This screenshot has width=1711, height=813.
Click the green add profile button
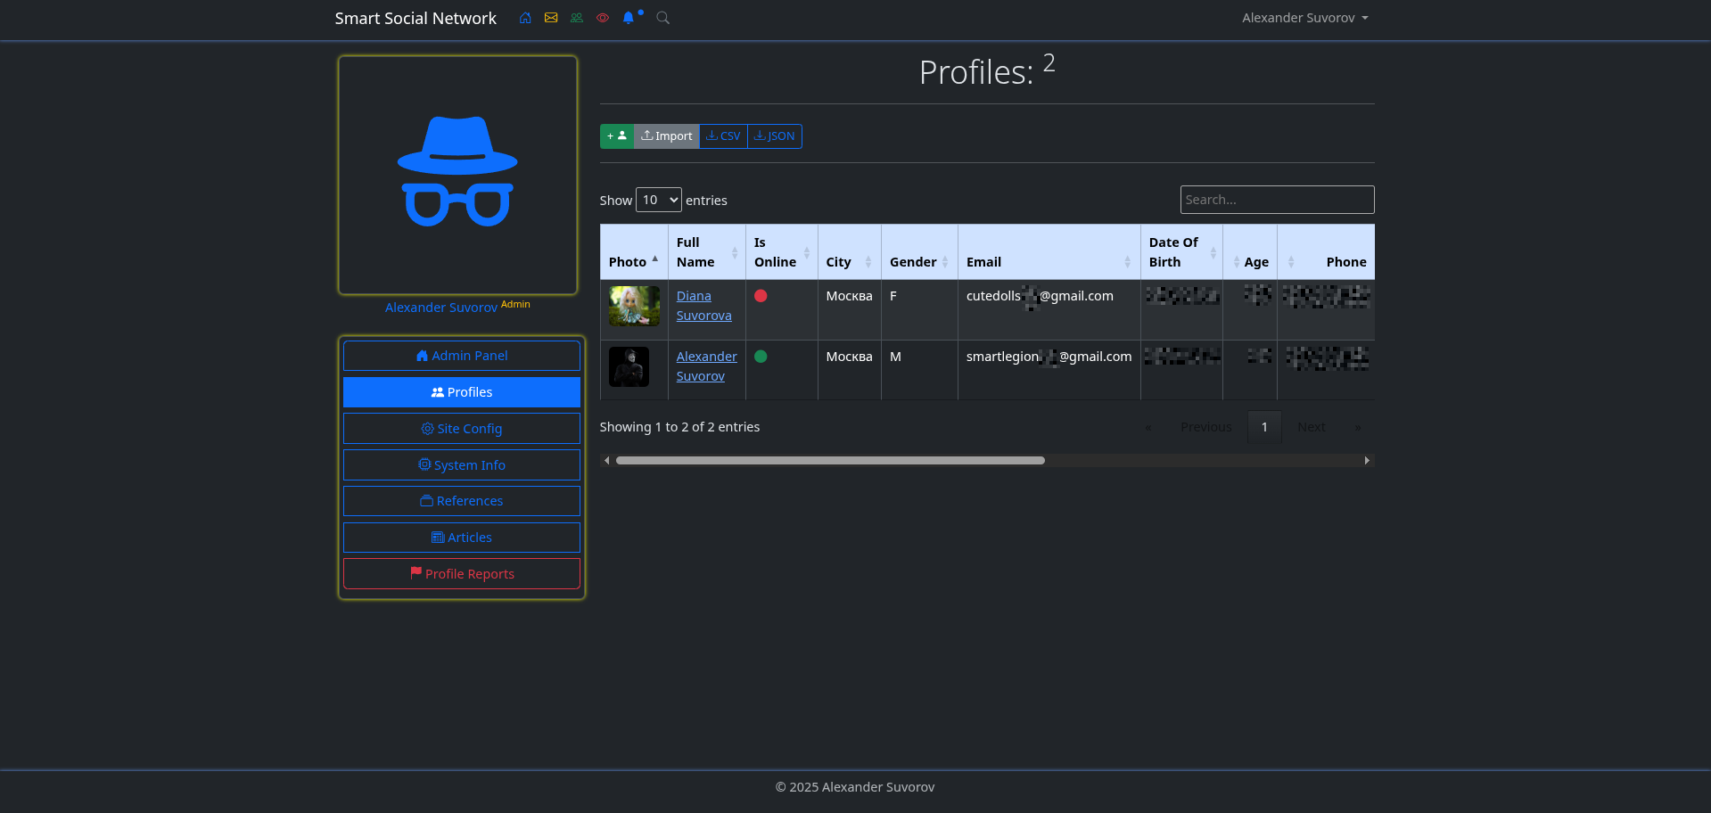617,136
